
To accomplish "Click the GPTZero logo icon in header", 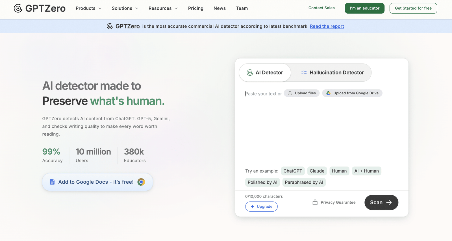I will pos(18,8).
